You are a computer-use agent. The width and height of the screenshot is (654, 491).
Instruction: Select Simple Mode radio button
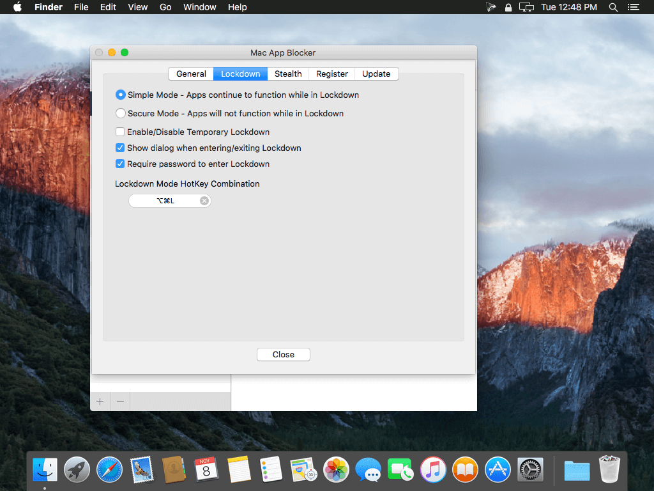121,95
